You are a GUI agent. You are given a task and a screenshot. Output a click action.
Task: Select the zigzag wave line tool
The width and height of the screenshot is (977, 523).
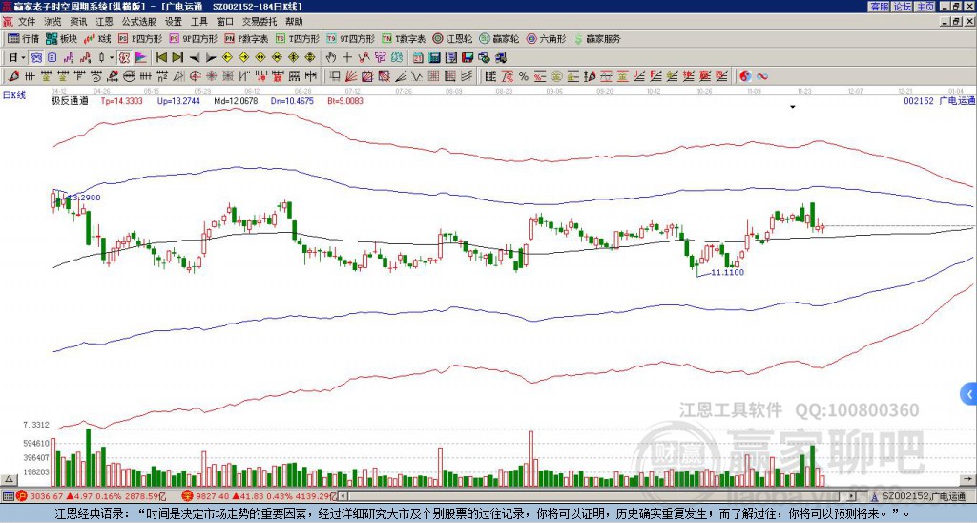coord(416,76)
